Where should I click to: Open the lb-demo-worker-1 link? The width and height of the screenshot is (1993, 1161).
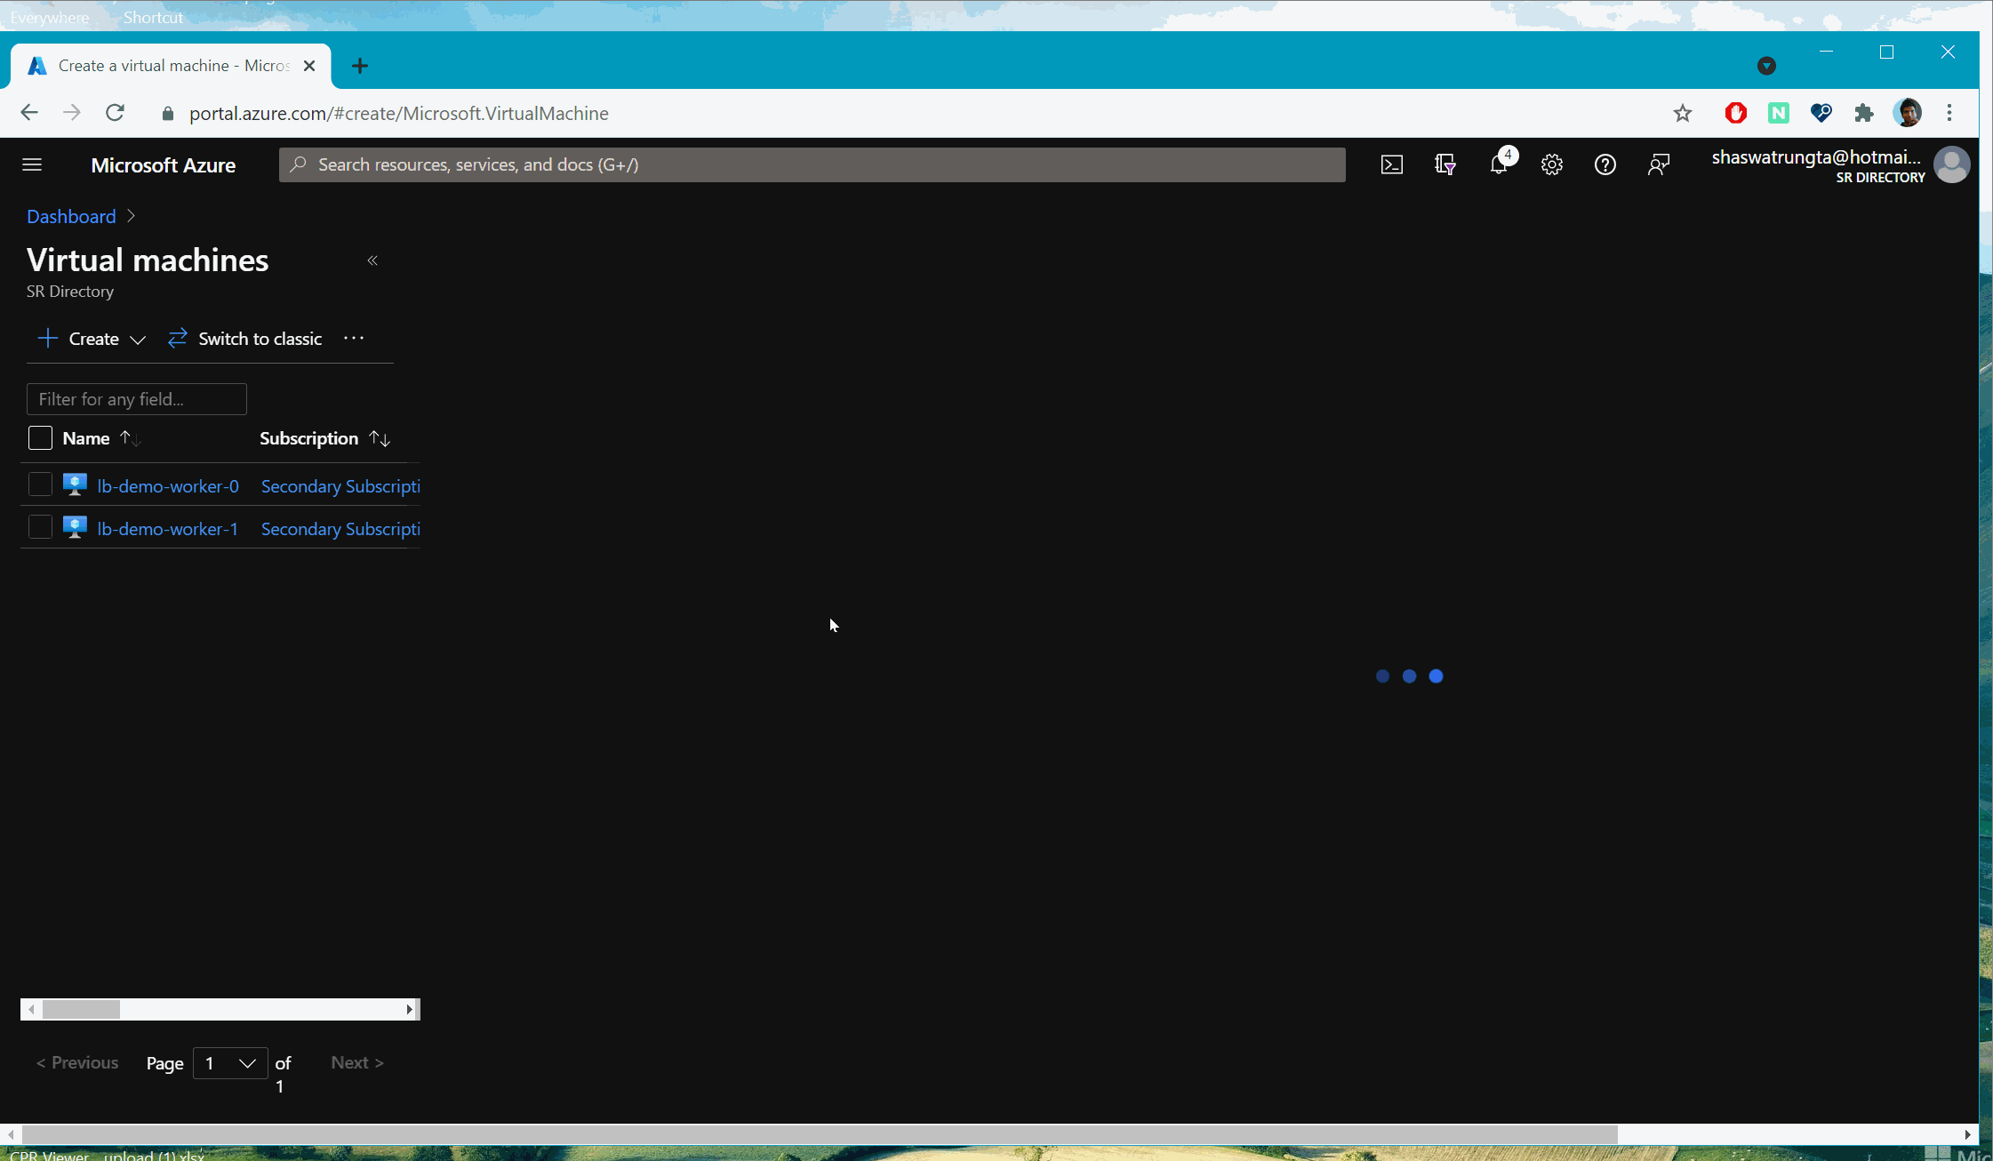(167, 529)
